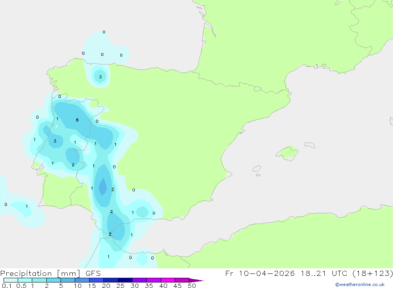Screen dimensions: 393x288
Task: Click the '0.5' legend label
Action: (x=21, y=286)
